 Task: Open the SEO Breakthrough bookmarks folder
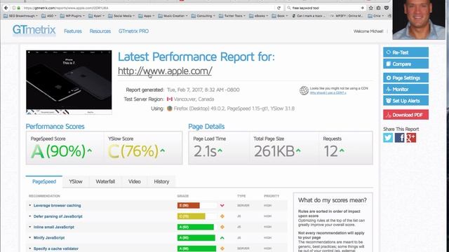(20, 16)
